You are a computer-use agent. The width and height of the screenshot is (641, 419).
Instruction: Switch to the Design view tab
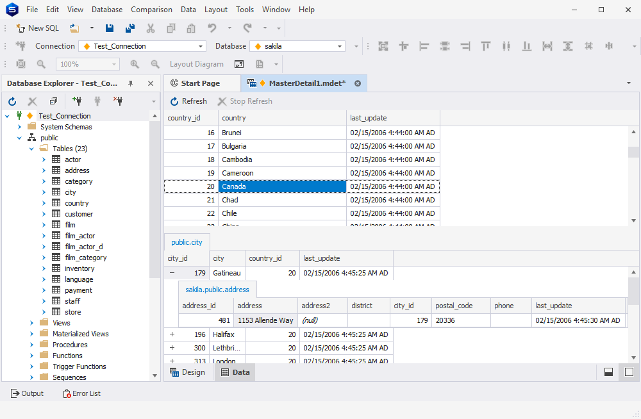tap(188, 372)
